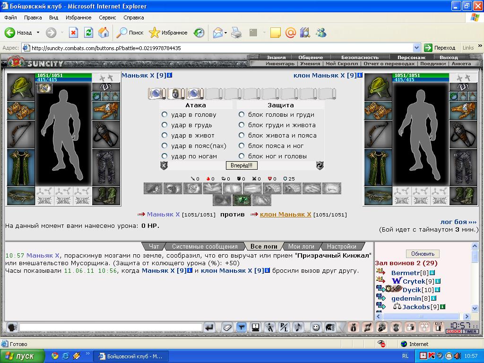Click left player's helmet equipment slot
The image size is (484, 363).
(21, 87)
